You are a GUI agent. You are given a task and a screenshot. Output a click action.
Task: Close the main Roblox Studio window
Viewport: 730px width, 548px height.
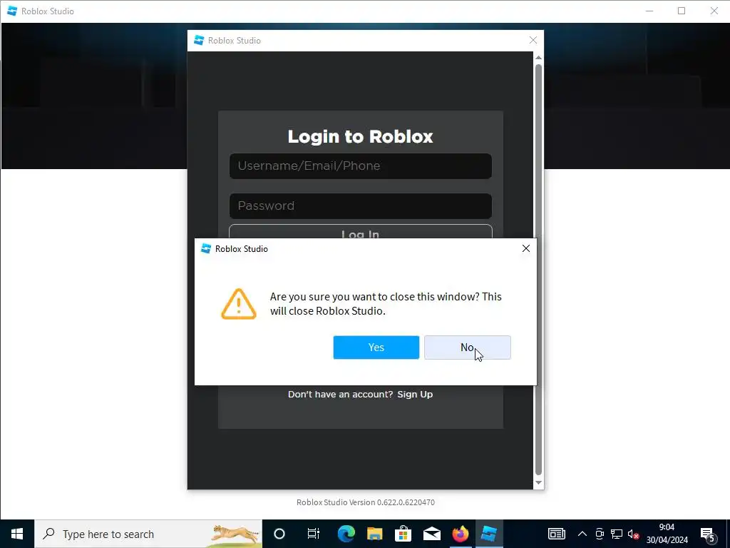714,11
